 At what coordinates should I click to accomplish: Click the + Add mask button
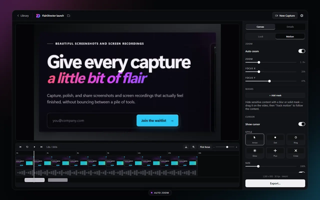click(x=275, y=95)
